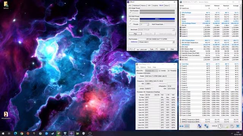Image resolution: width=243 pixels, height=136 pixels.
Task: Switch to the About tab in CPU-Z
Action: point(167,6)
